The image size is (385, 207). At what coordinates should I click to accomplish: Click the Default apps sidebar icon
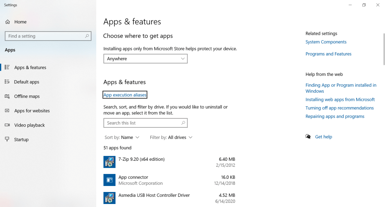pyautogui.click(x=7, y=82)
